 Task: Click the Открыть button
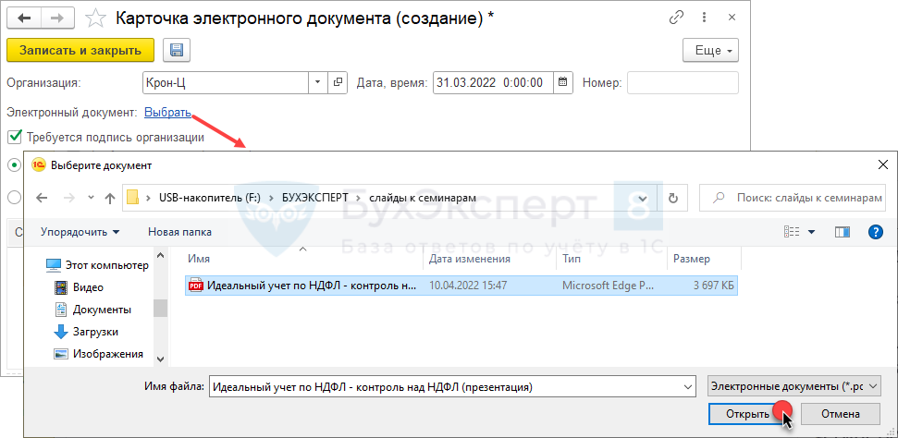(x=747, y=414)
